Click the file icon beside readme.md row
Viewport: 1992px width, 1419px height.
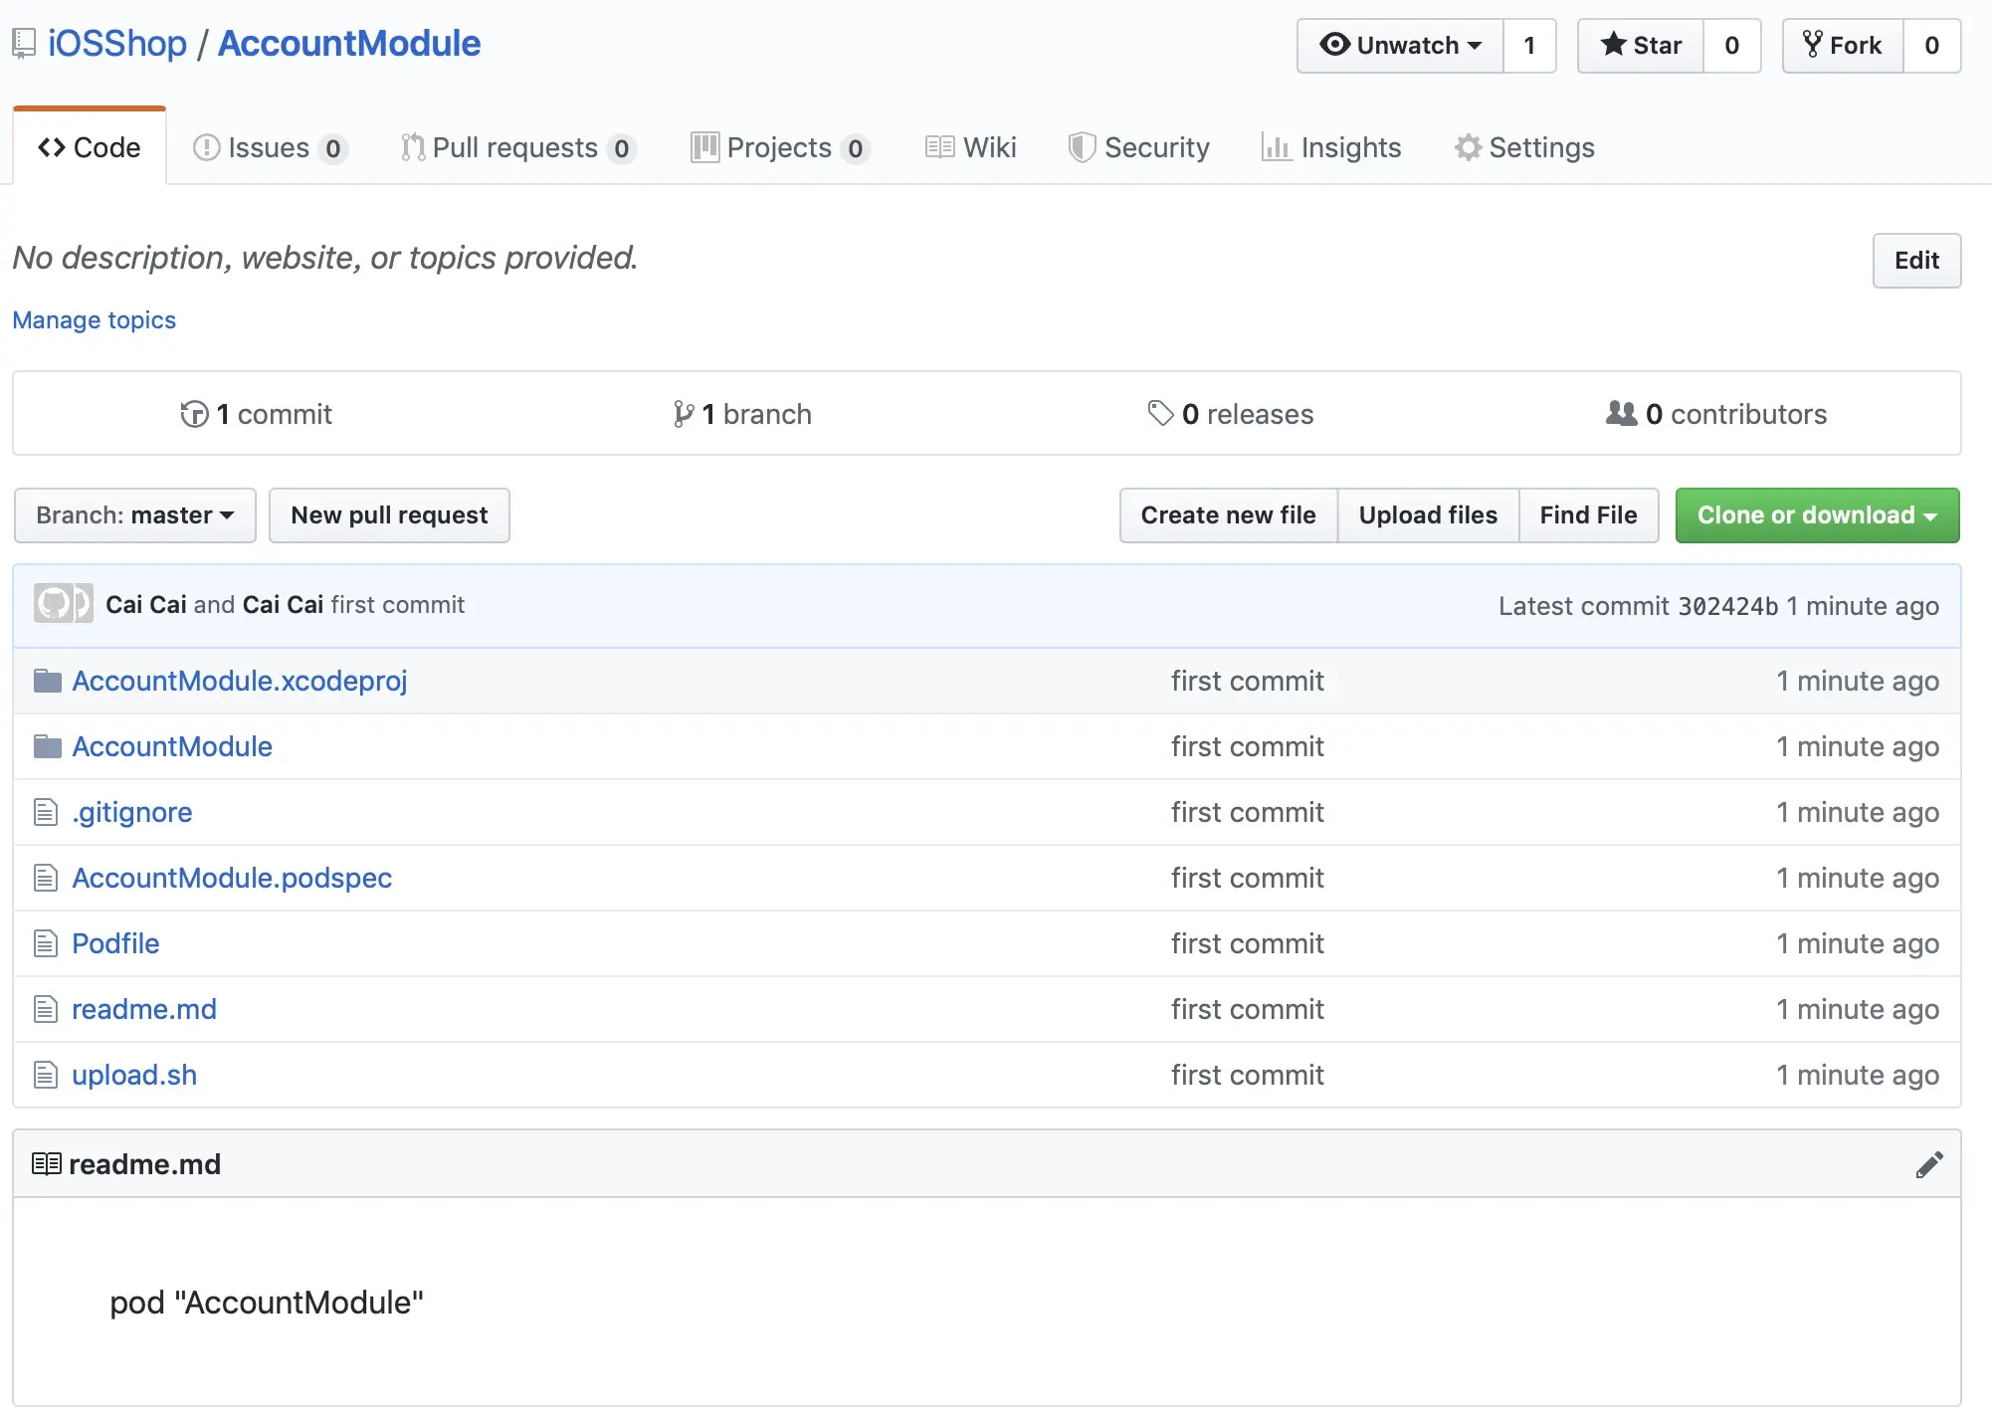[45, 1009]
